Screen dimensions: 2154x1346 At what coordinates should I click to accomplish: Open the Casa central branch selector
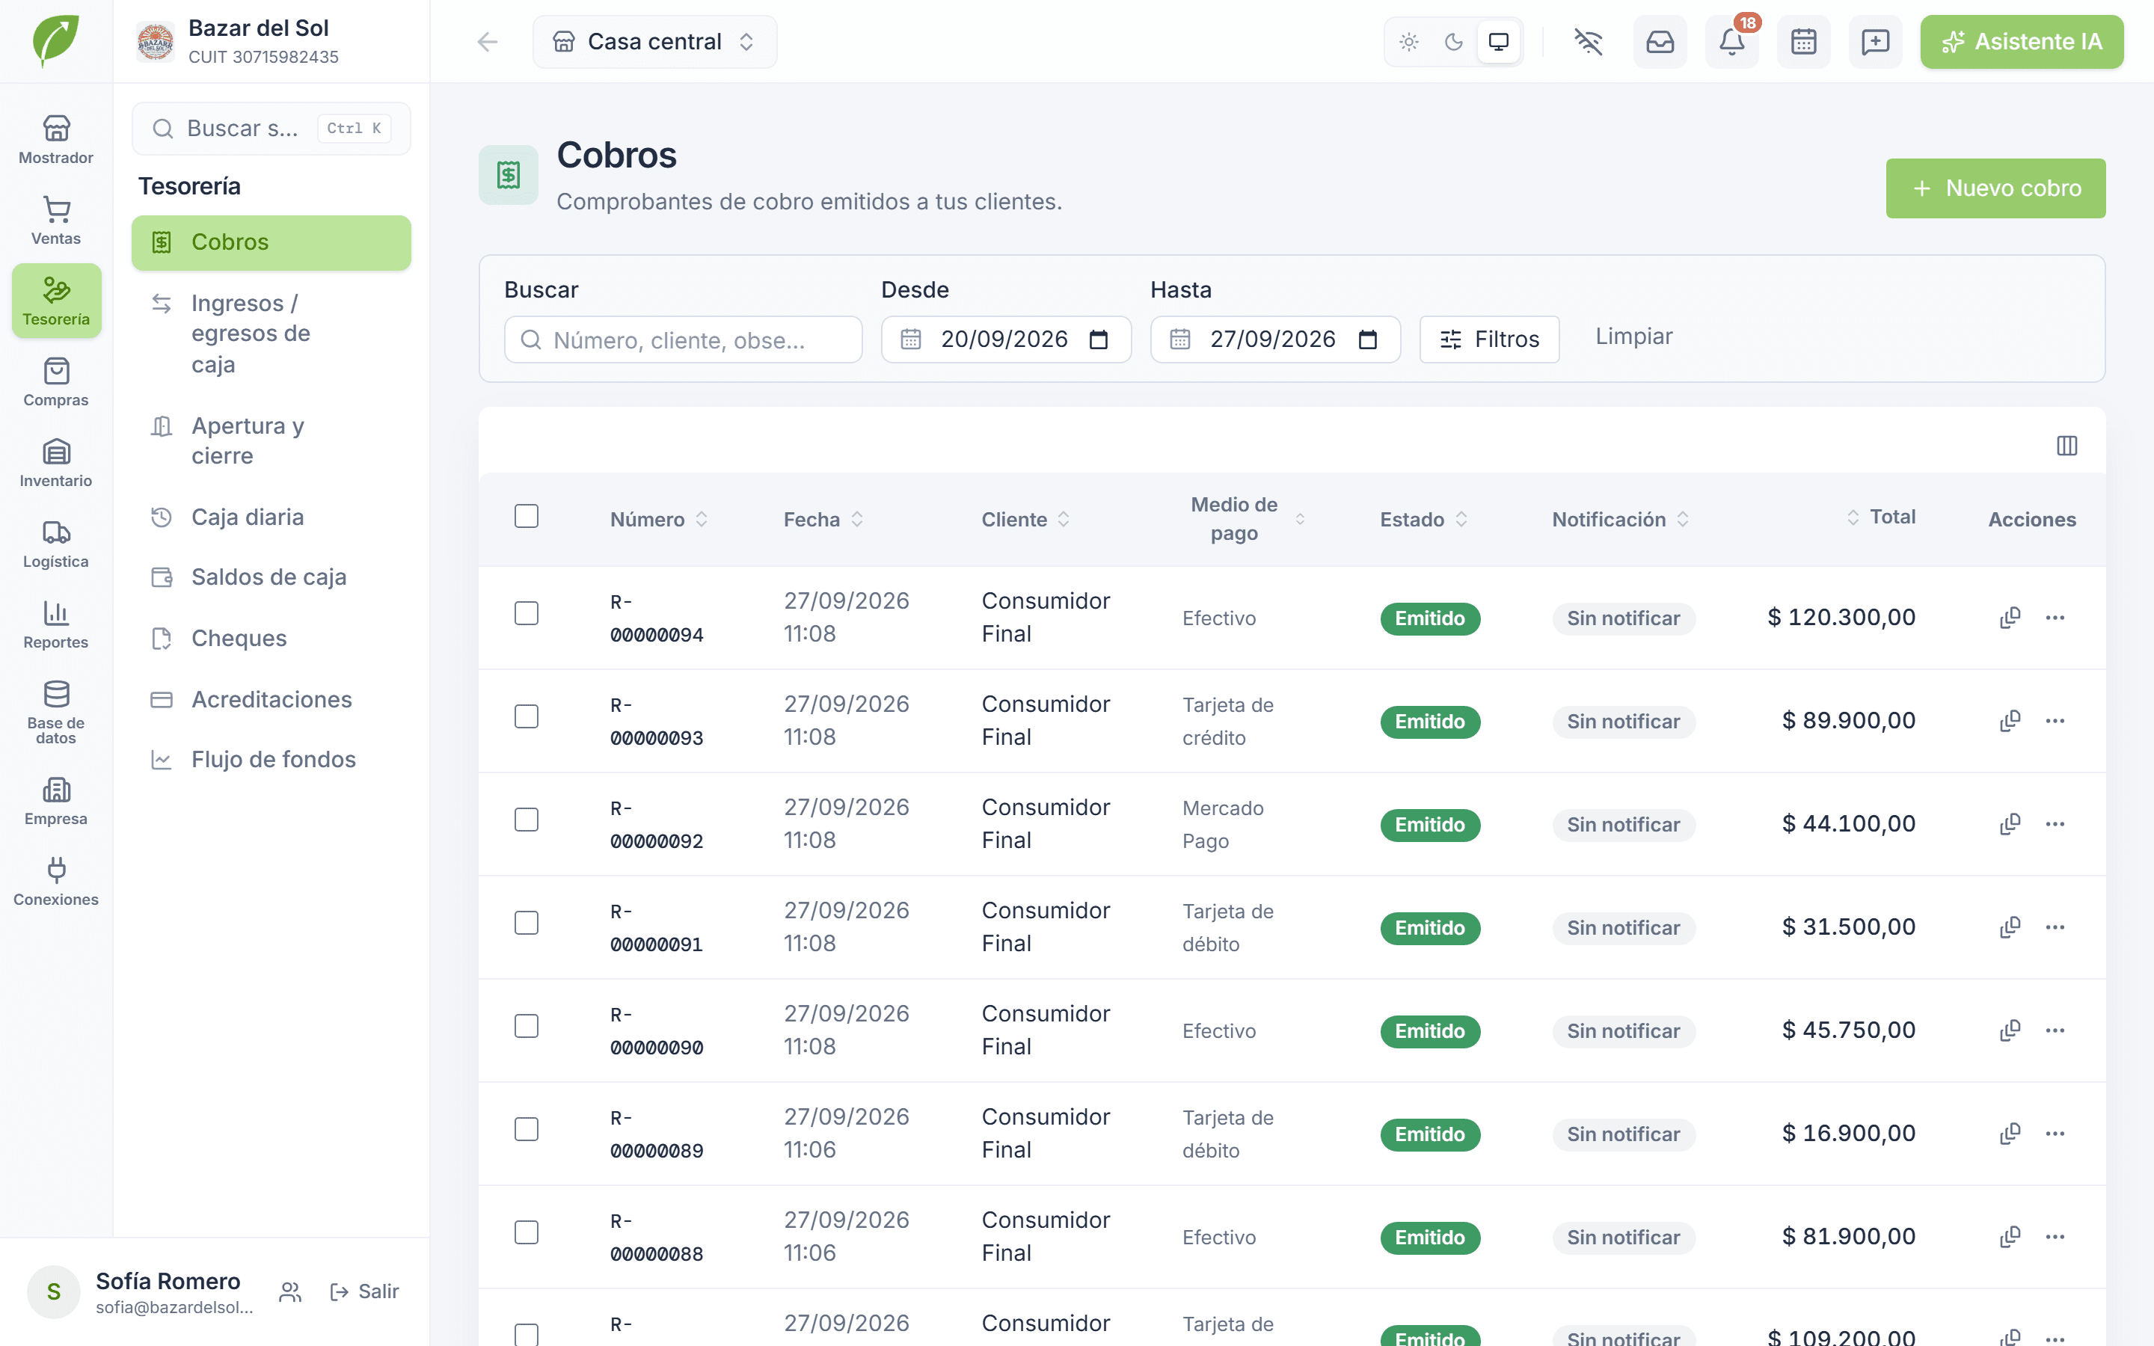pos(654,42)
